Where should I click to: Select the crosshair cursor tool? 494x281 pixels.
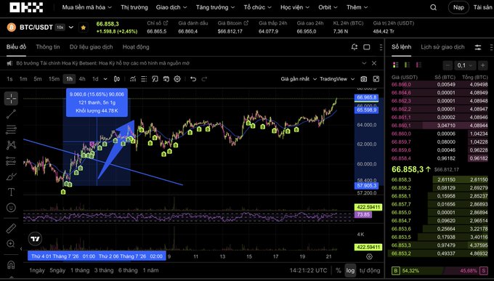pos(11,99)
